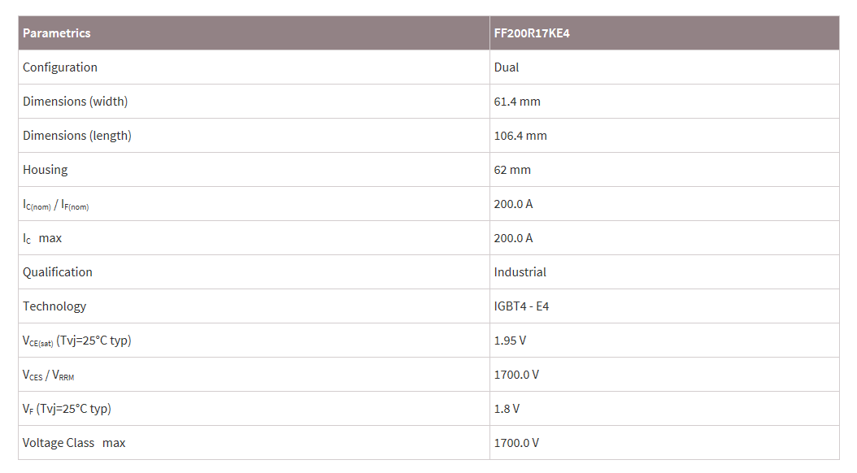The height and width of the screenshot is (473, 857).
Task: Click the VCES / VRRM label
Action: [49, 375]
